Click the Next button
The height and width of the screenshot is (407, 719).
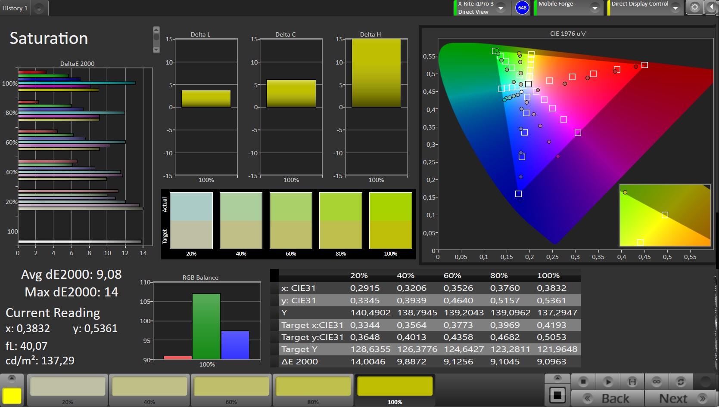681,398
